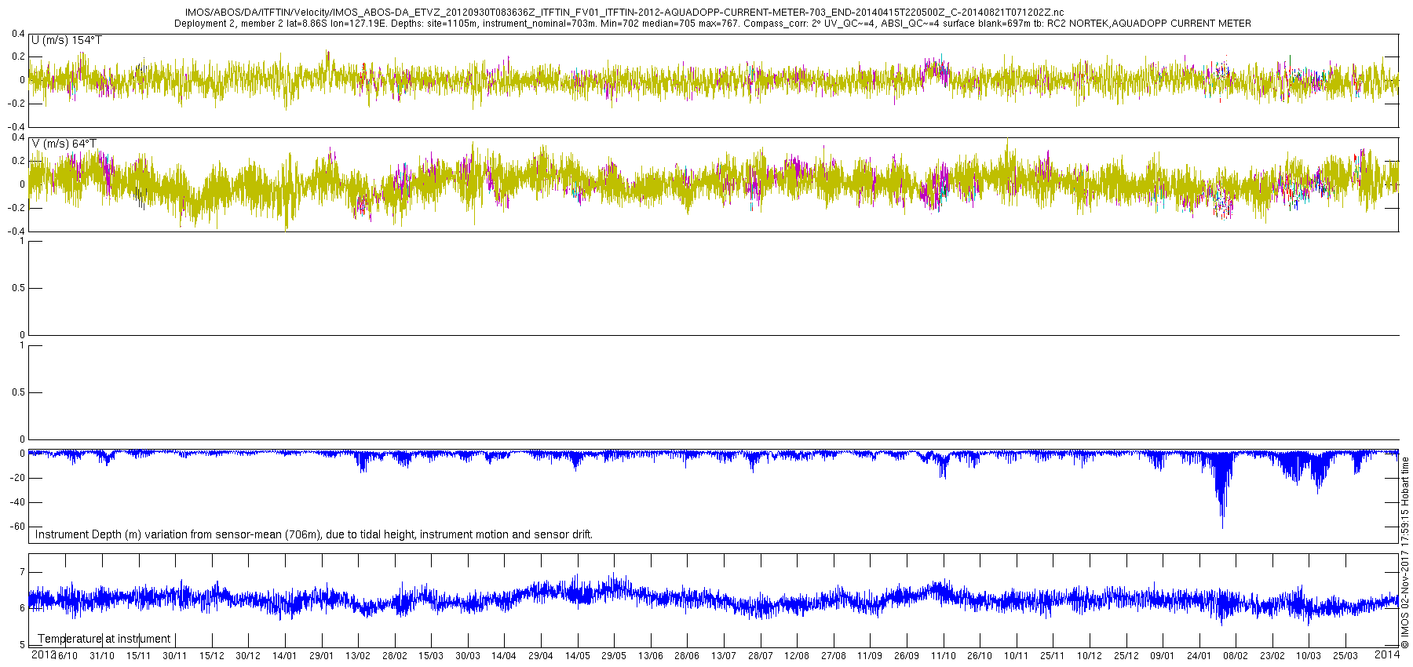Select date tick '11/09'
This screenshot has height=667, width=1413.
[870, 656]
